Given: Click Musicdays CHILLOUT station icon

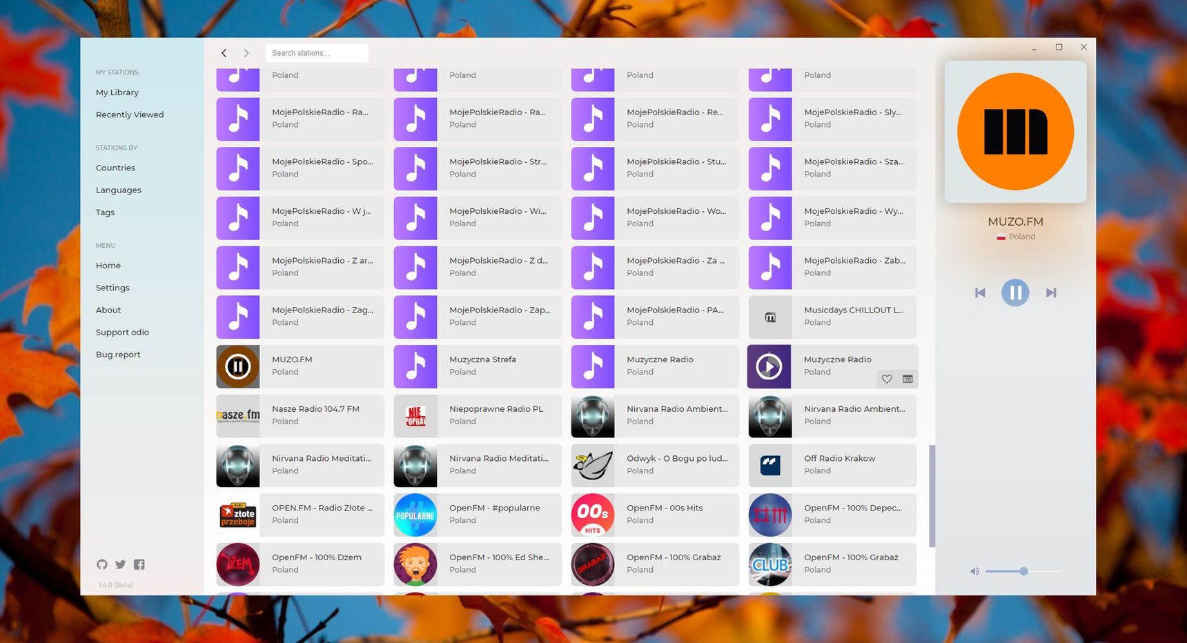Looking at the screenshot, I should pos(770,317).
